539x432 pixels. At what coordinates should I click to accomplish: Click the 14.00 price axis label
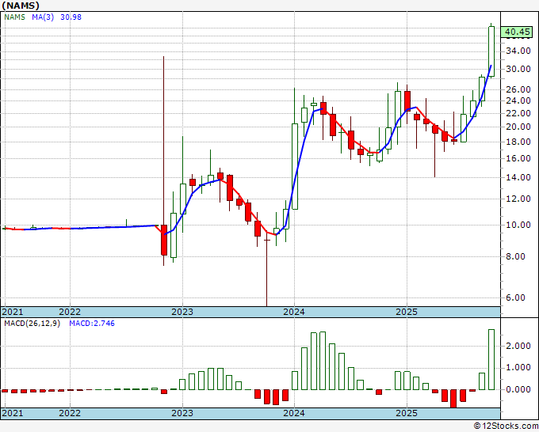click(518, 177)
